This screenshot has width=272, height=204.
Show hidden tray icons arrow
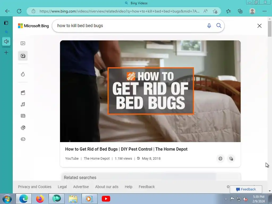click(x=226, y=199)
